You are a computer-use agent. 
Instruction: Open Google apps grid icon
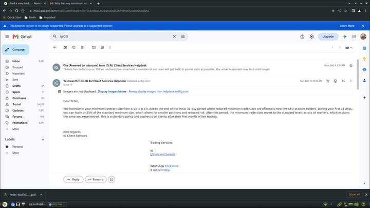(x=354, y=36)
